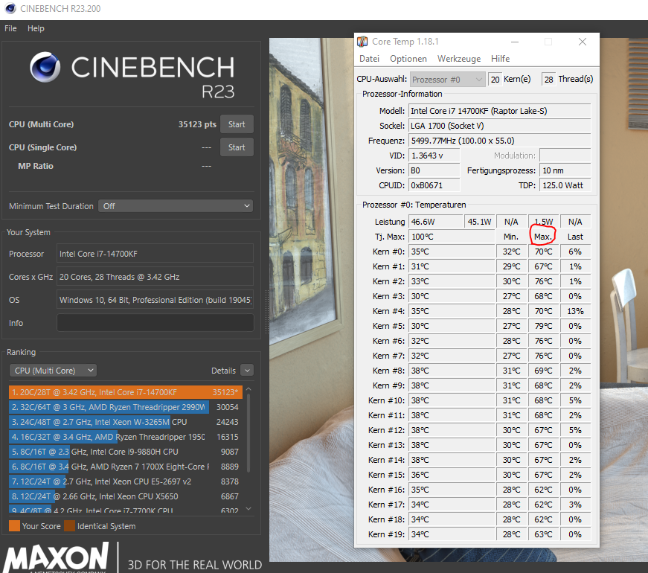
Task: Open Minimum Test Duration dropdown
Action: (176, 206)
